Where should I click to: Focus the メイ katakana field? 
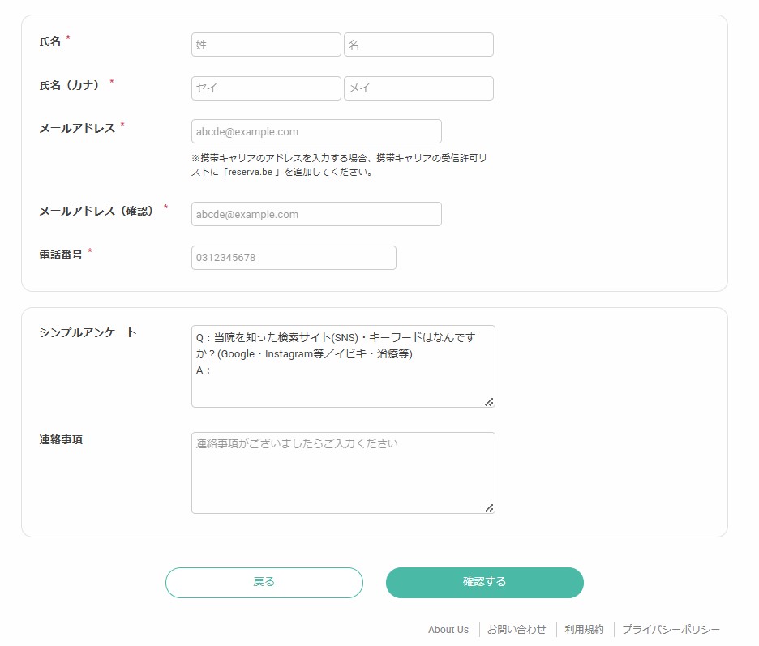point(418,88)
